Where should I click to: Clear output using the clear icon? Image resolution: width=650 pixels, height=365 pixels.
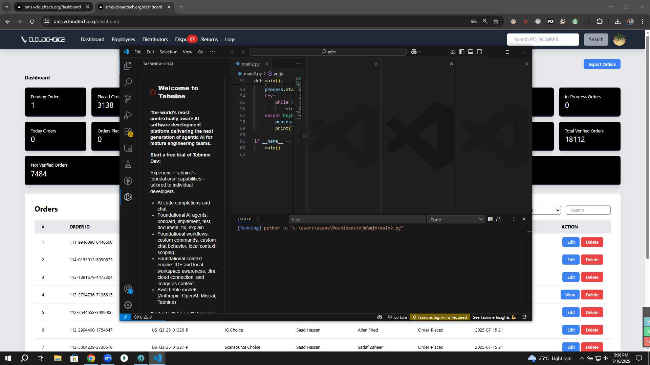click(x=490, y=219)
